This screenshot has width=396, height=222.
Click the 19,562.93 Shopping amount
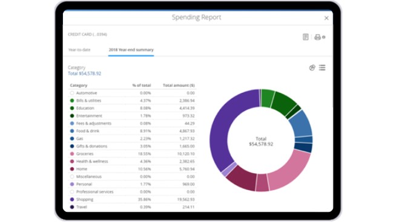tap(186, 199)
